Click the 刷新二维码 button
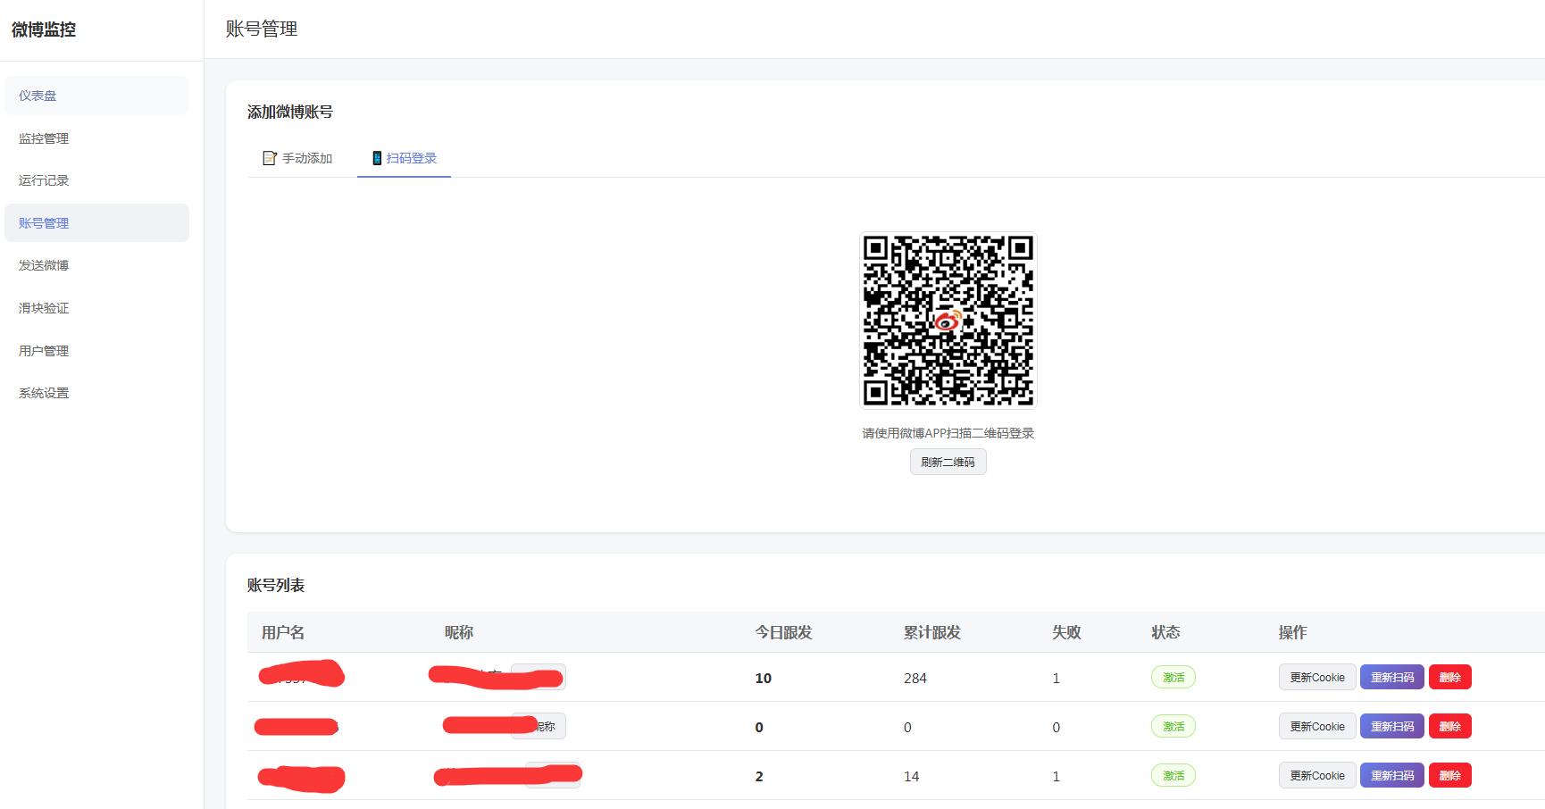This screenshot has height=809, width=1545. [948, 462]
